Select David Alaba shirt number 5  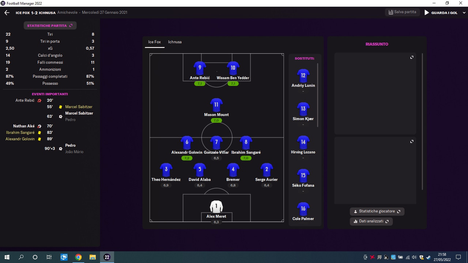coord(200,169)
